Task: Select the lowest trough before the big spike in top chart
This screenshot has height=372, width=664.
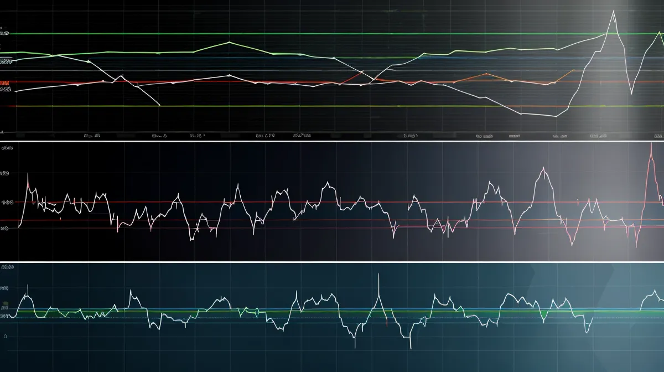Action: (x=556, y=116)
